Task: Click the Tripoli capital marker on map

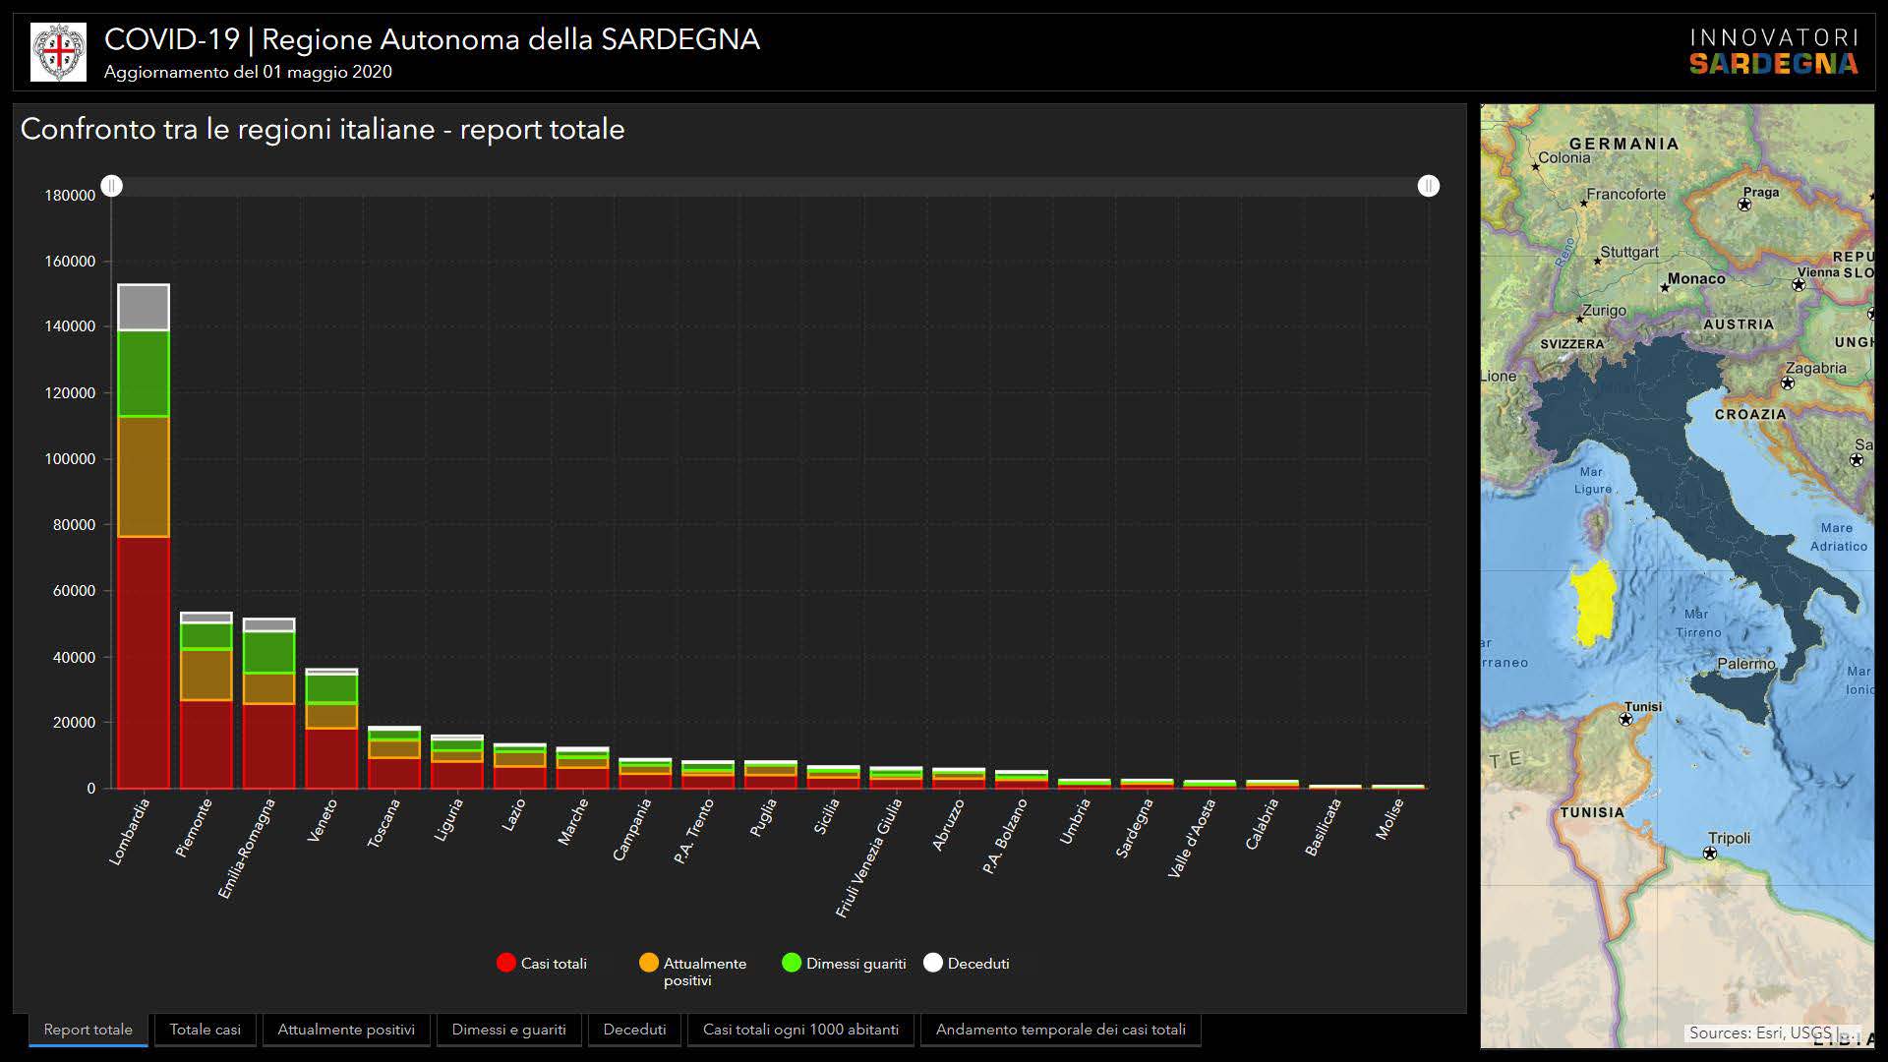Action: click(x=1710, y=854)
